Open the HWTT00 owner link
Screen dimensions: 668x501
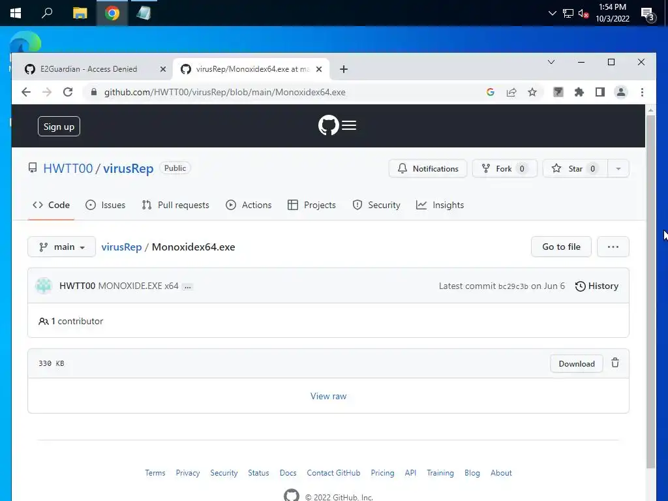(68, 168)
